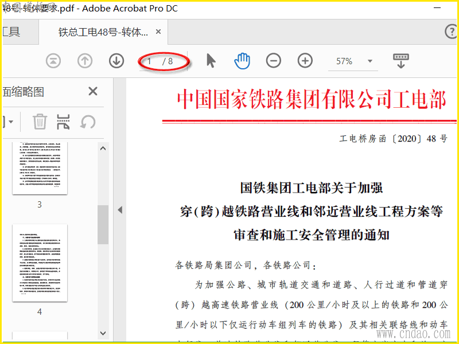The image size is (459, 344).
Task: Click the heading 中国国家铁路集团有限公司工电部
Action: 312,99
